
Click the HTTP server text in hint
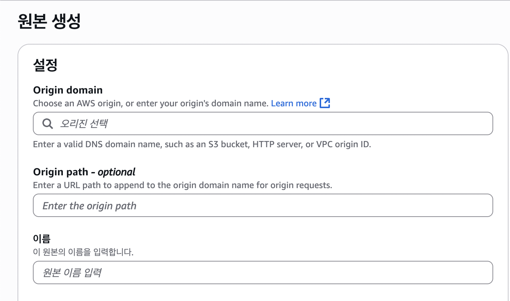pyautogui.click(x=276, y=144)
